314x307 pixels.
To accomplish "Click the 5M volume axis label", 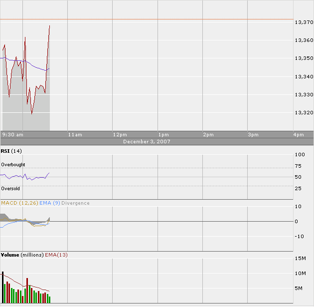I will coord(299,289).
